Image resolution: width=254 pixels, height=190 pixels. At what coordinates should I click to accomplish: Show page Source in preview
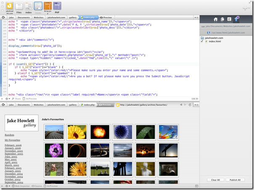pyautogui.click(x=37, y=186)
